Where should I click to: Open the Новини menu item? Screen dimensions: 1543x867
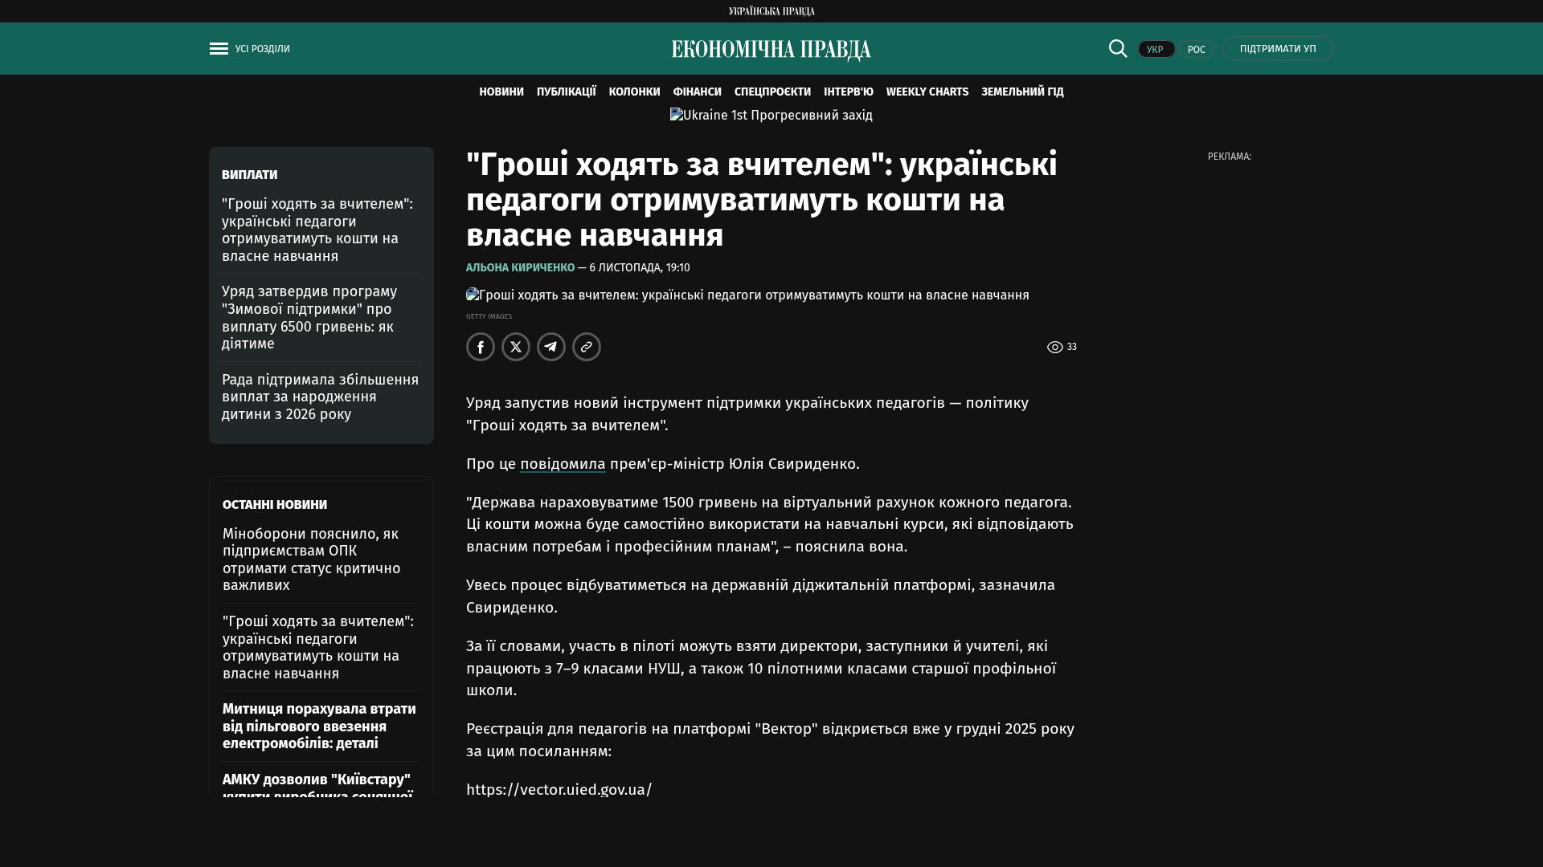pyautogui.click(x=501, y=92)
